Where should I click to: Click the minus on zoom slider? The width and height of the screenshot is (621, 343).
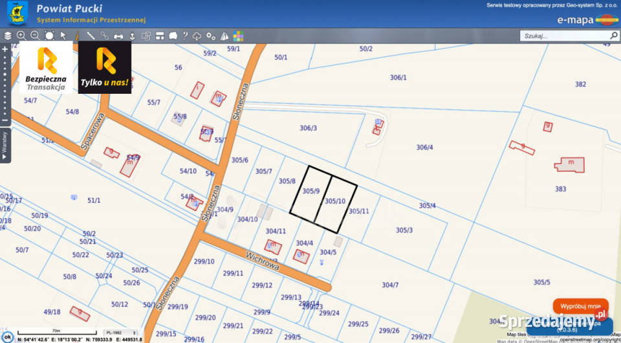pyautogui.click(x=5, y=120)
